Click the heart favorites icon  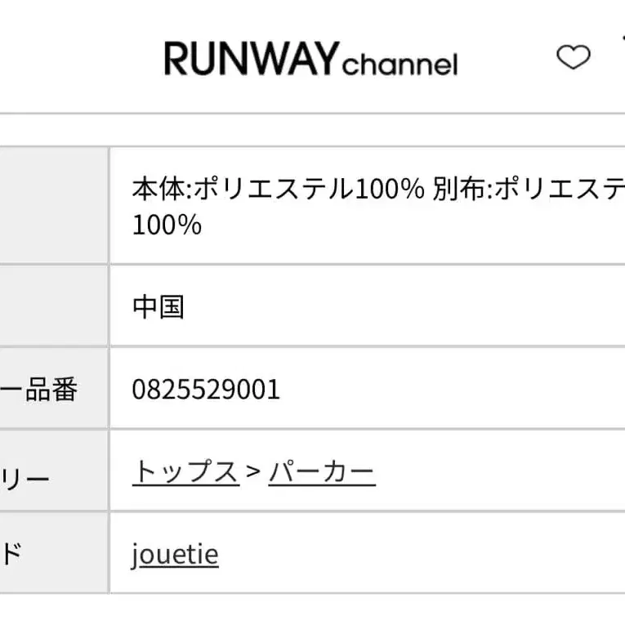(573, 57)
